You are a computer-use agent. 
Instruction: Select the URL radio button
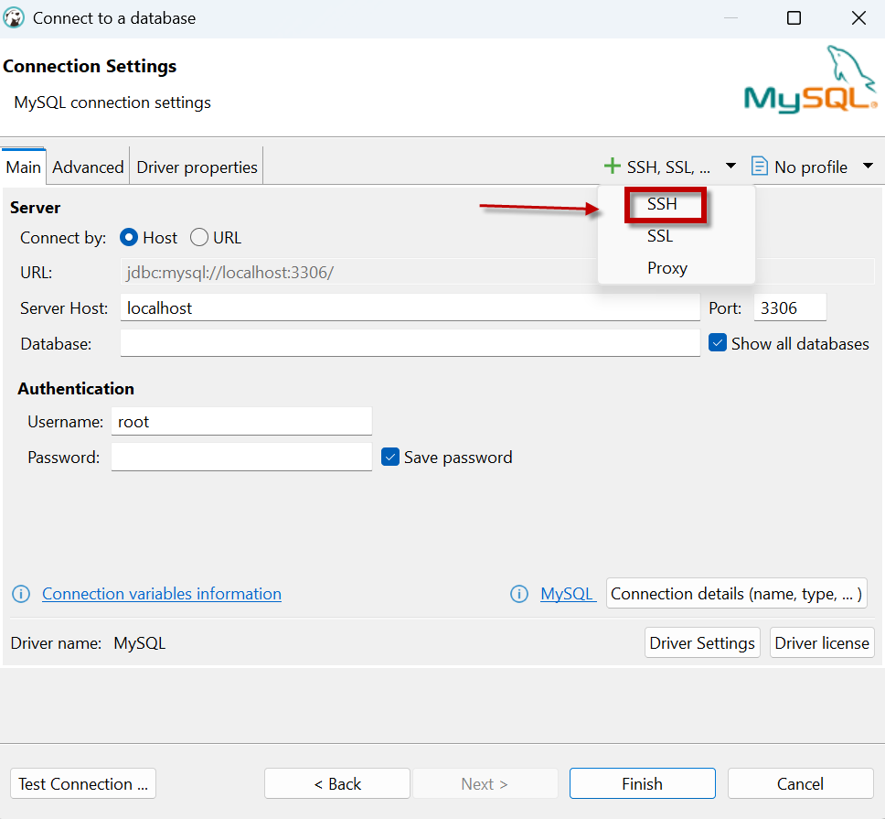click(199, 238)
